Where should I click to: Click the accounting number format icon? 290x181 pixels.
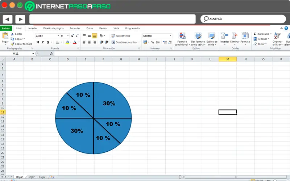point(145,42)
